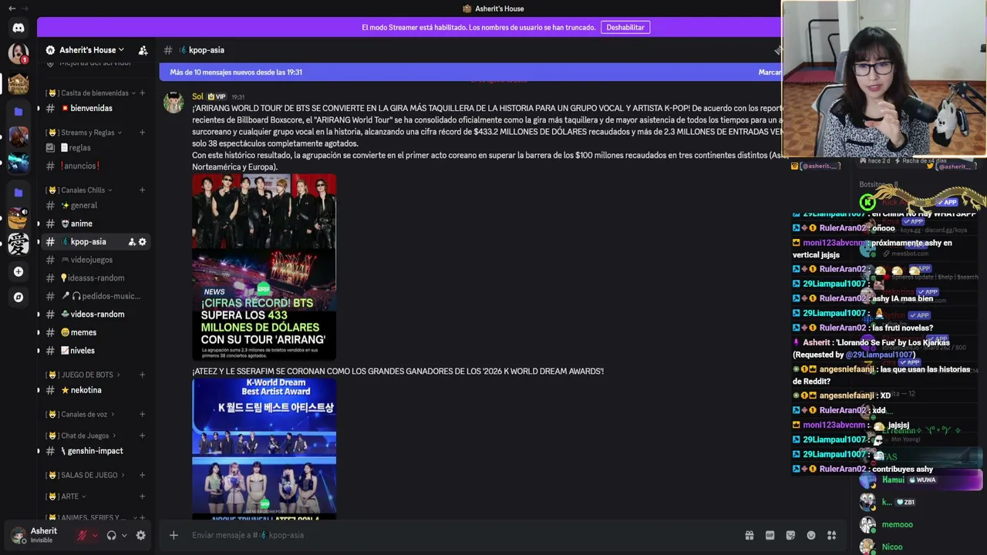Open the direct message avatar with red badge
This screenshot has width=987, height=555.
tap(19, 53)
